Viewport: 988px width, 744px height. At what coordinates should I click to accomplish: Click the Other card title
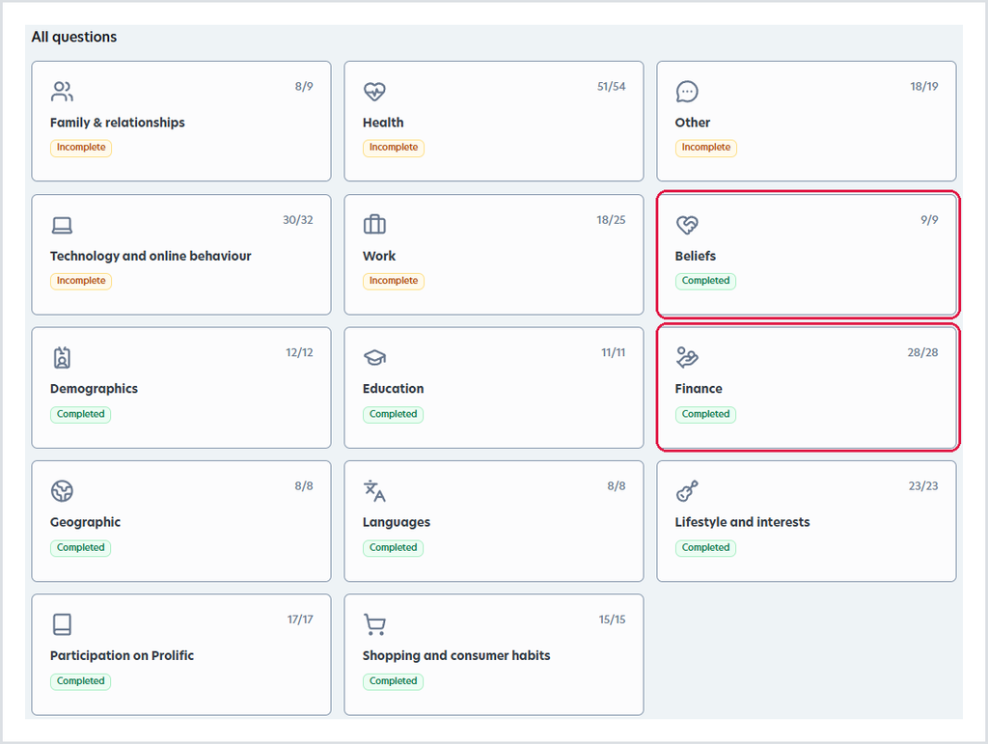point(693,123)
